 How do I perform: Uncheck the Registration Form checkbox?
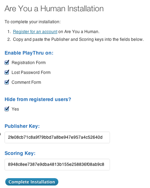coord(7,62)
